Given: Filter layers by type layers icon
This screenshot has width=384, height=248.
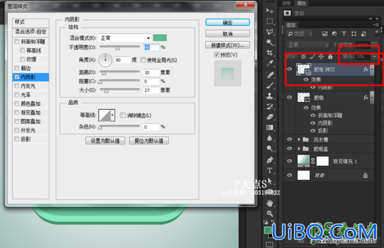Looking at the screenshot, I should click(x=344, y=34).
